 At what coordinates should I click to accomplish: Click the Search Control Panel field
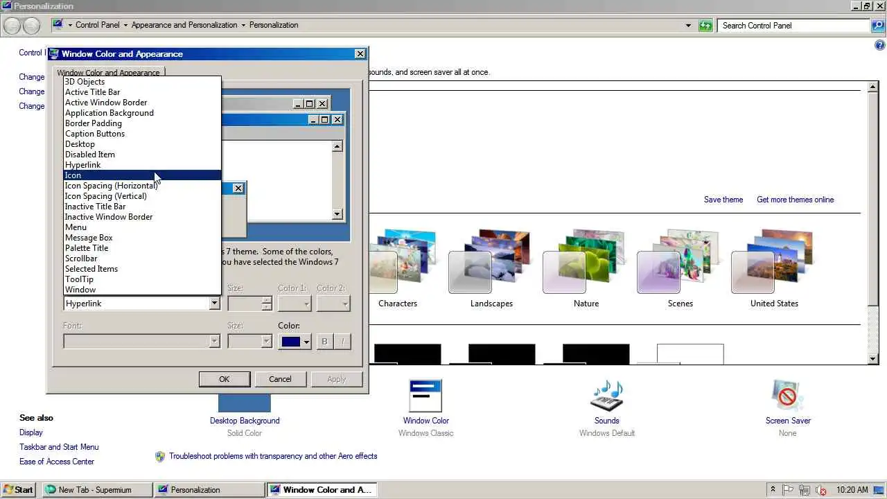coord(793,26)
